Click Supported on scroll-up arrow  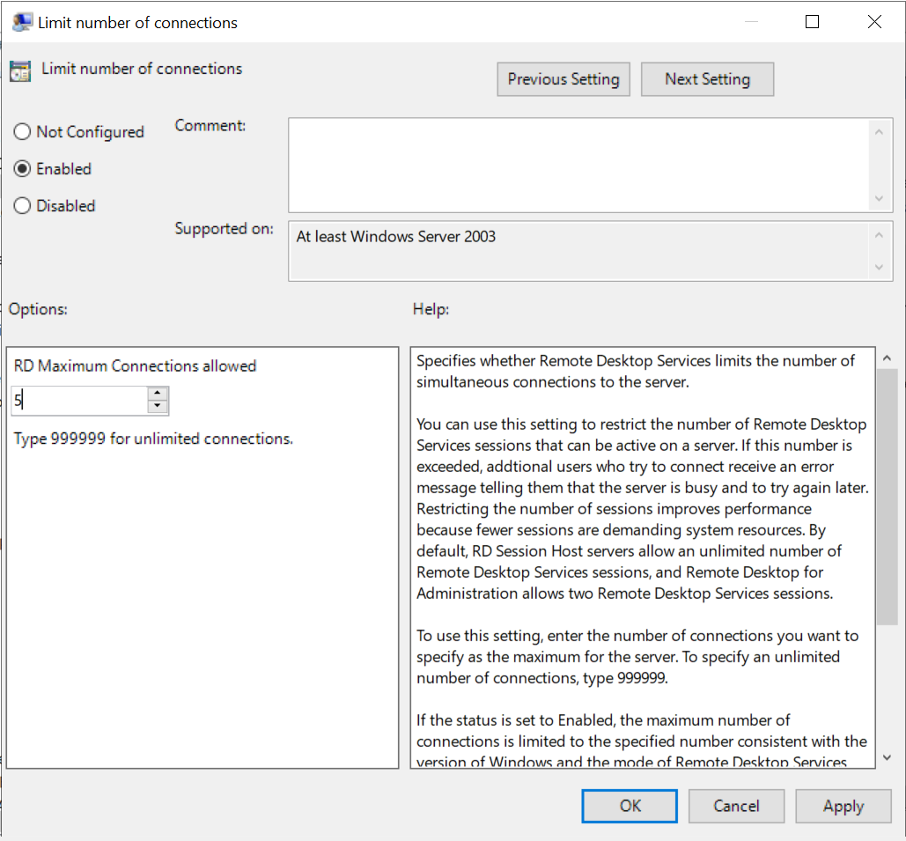pyautogui.click(x=879, y=234)
